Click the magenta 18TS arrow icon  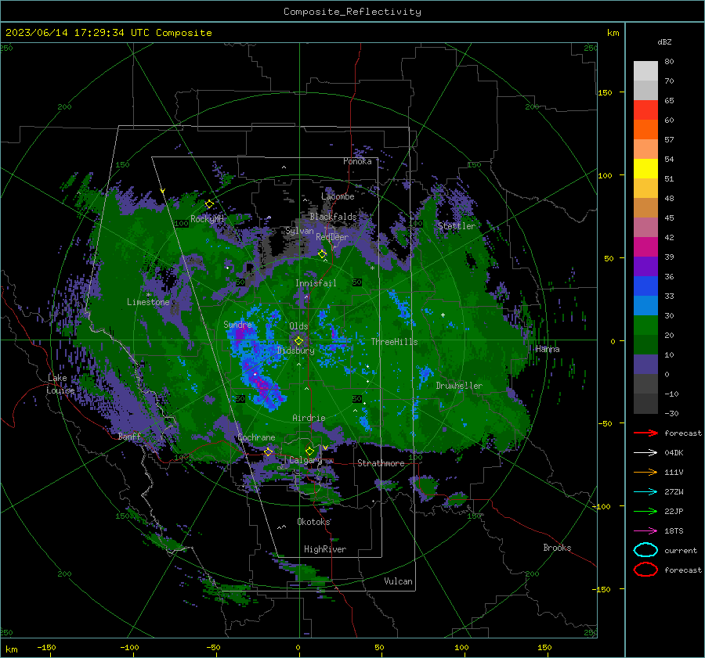[x=645, y=531]
